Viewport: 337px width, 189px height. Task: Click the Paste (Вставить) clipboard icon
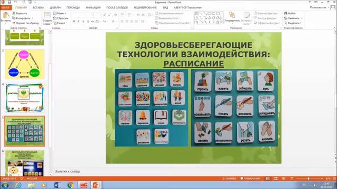click(6, 15)
